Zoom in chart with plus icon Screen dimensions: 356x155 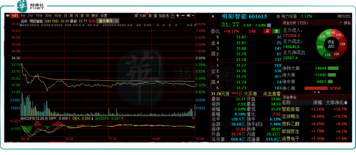click(178, 16)
